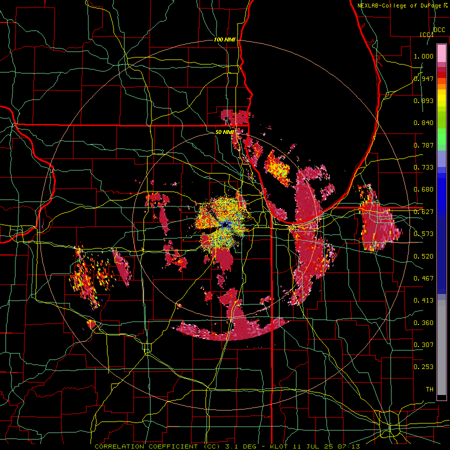Click the 100 NMI range ring label
Image resolution: width=450 pixels, height=450 pixels.
pyautogui.click(x=224, y=39)
